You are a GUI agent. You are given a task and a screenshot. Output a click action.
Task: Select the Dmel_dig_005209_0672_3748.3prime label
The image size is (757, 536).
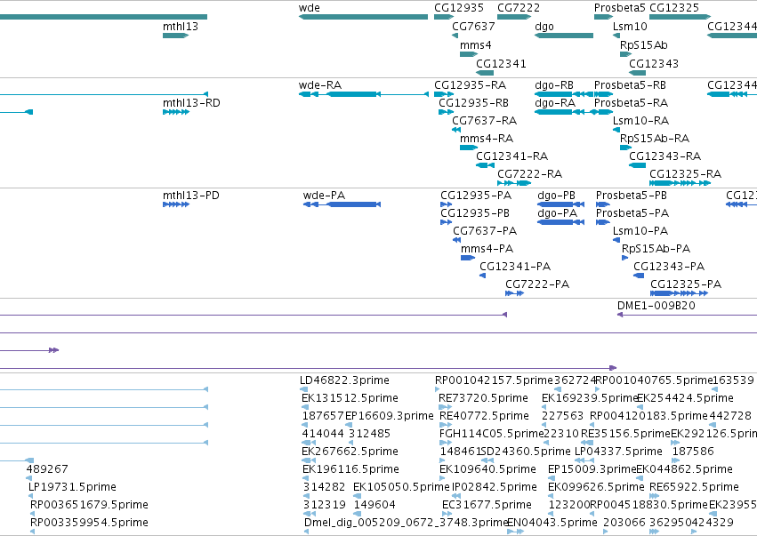pos(406,523)
